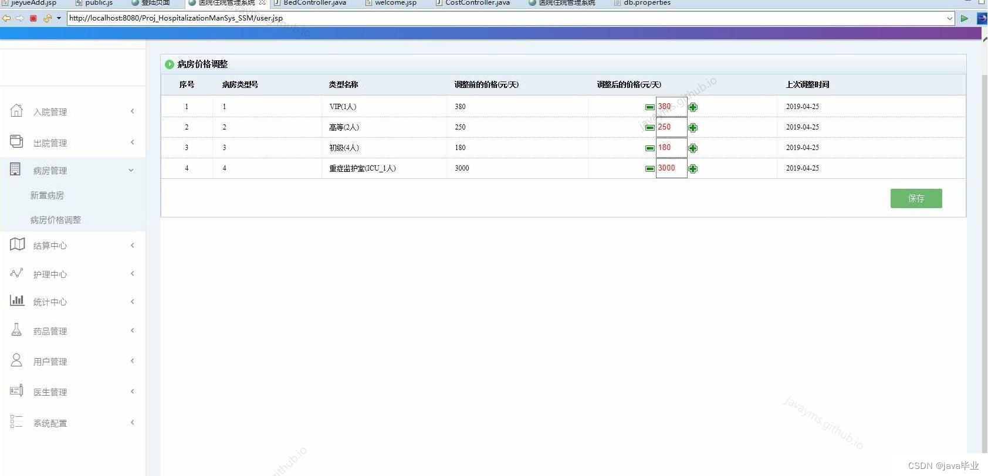Viewport: 988px width, 476px height.
Task: Switch to the BedController.java tab
Action: (310, 3)
